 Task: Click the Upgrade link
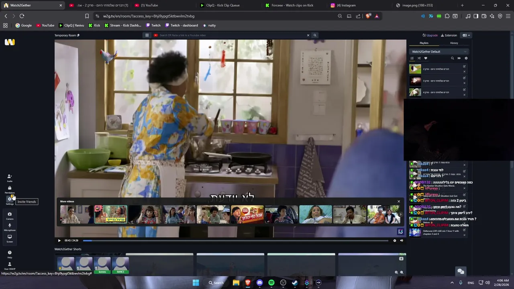click(x=430, y=35)
